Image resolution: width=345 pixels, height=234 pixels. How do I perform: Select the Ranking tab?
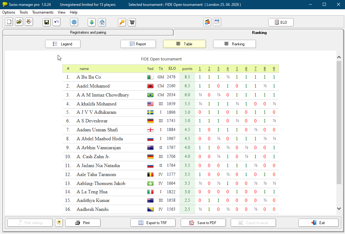pos(259,32)
